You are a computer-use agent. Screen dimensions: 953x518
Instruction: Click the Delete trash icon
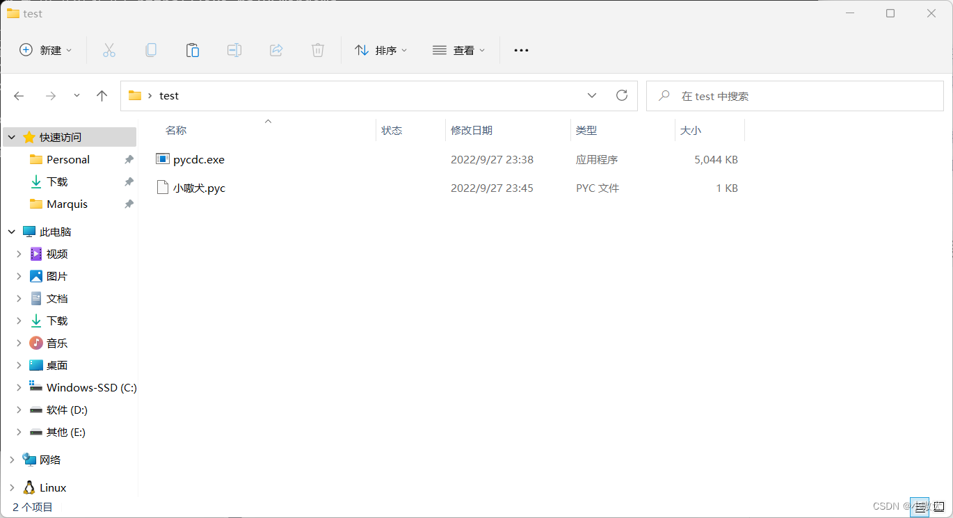(318, 49)
